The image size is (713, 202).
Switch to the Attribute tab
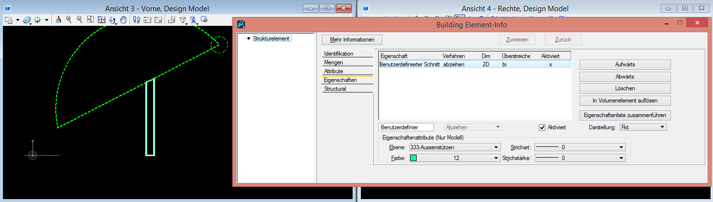pos(347,71)
